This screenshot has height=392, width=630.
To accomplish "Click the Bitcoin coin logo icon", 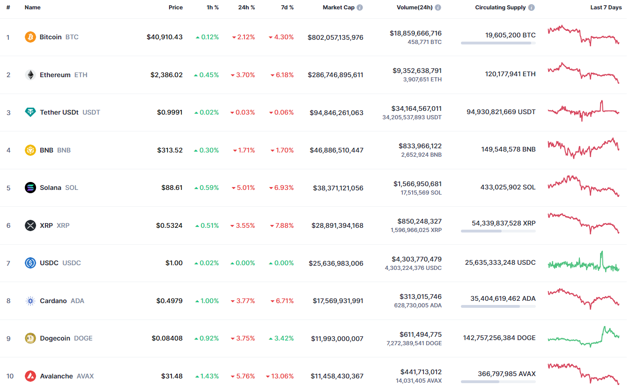I will pos(30,37).
